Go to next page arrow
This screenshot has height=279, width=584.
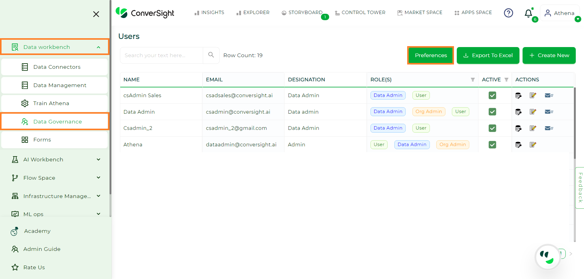pyautogui.click(x=571, y=254)
